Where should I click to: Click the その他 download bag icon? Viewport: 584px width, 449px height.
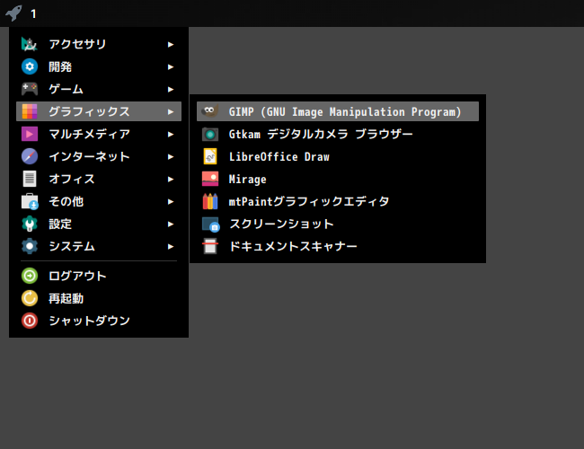[x=30, y=201]
